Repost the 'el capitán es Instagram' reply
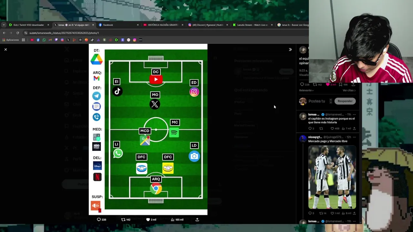413x232 pixels. [321, 128]
